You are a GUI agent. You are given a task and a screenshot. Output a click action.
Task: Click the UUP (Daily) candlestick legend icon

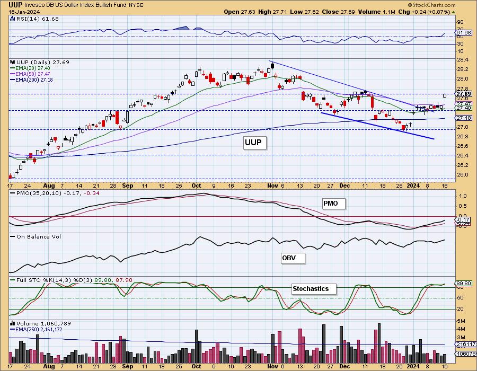tap(13, 62)
